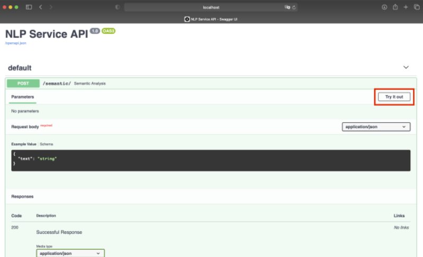423x257 pixels.
Task: Click the NLP Service API title
Action: (x=47, y=34)
